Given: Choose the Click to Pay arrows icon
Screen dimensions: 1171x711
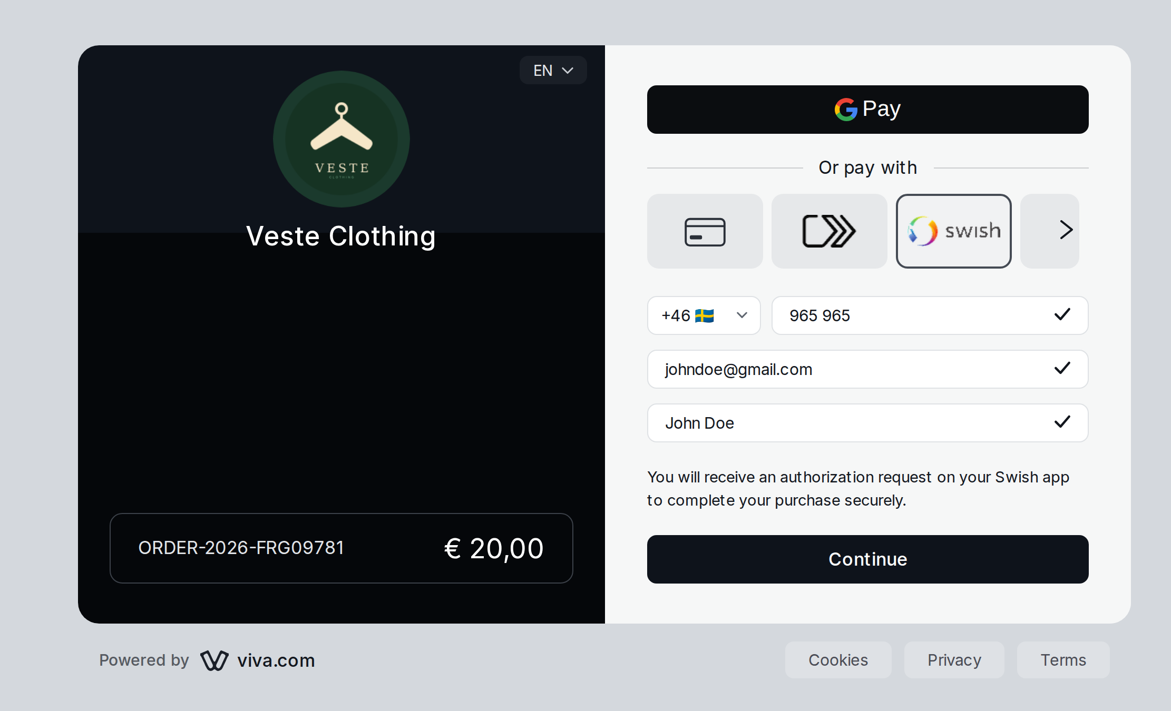Looking at the screenshot, I should (829, 231).
